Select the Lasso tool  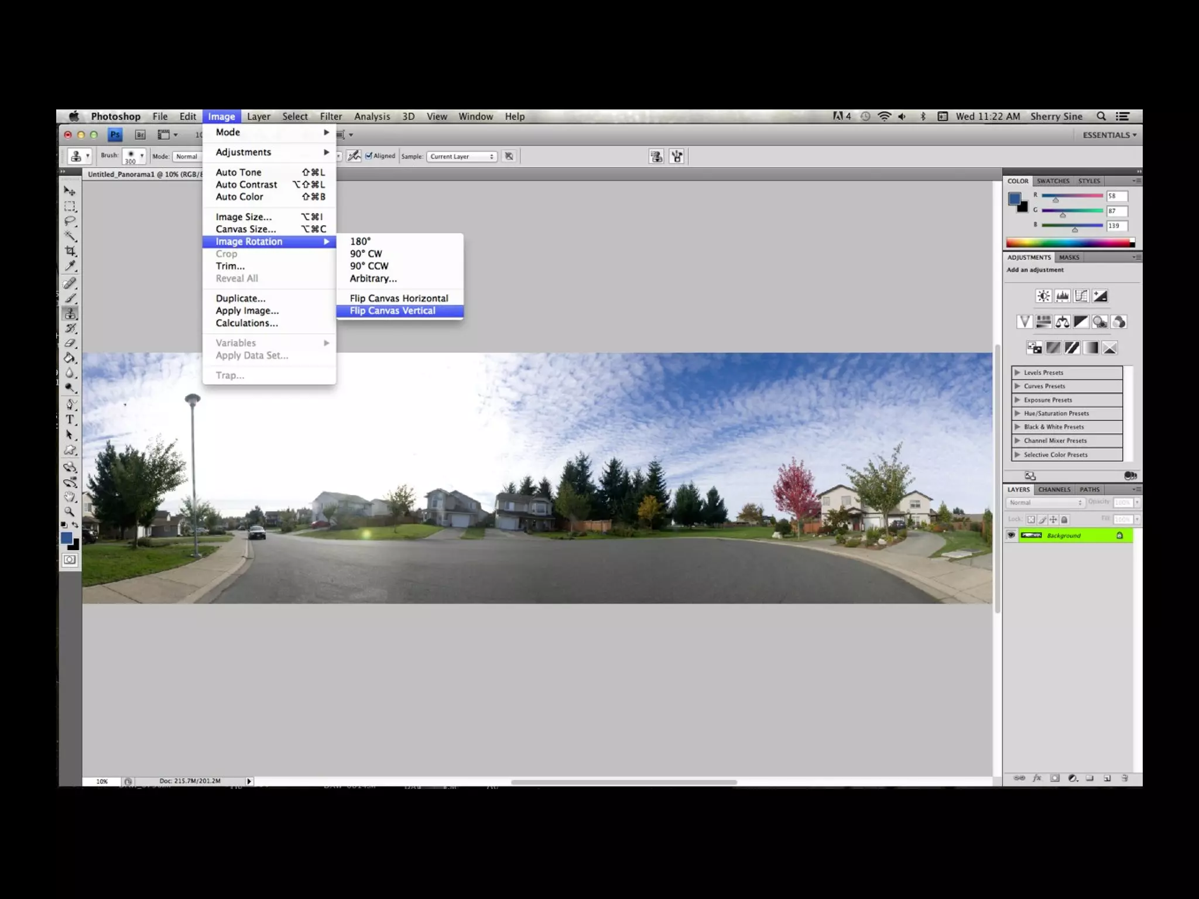point(70,221)
